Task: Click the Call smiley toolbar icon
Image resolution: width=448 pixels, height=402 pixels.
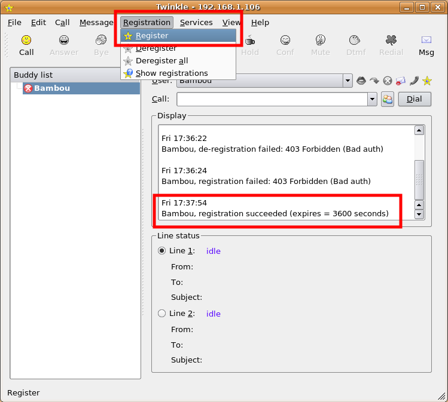Action: coord(26,40)
